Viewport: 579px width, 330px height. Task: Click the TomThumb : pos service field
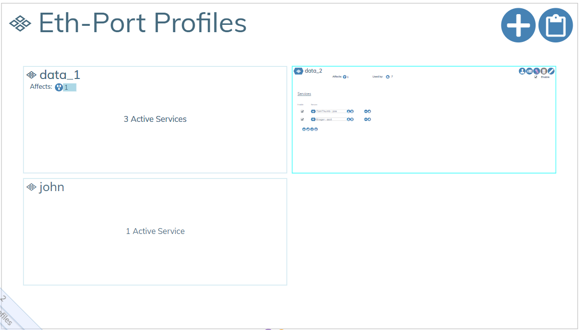coord(330,112)
